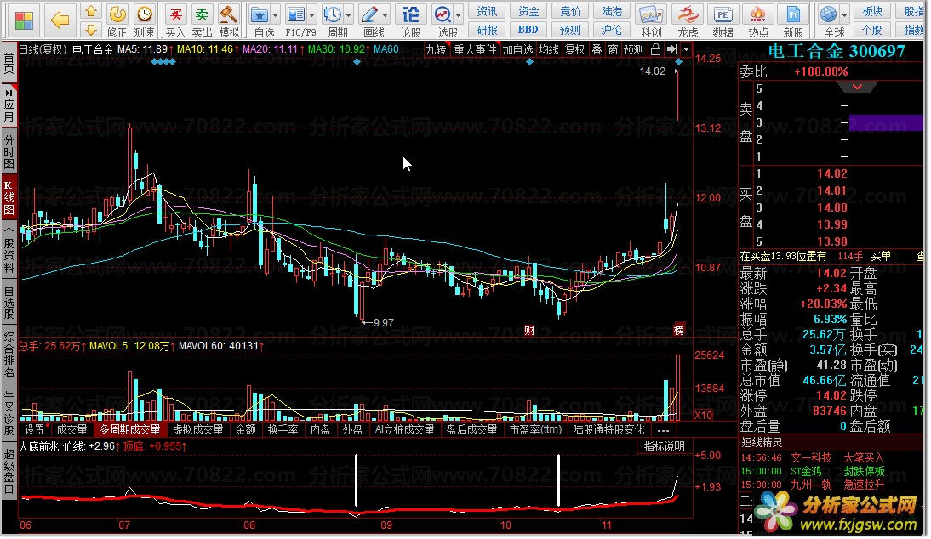Viewport: 931px width, 539px height.
Task: Click the red 榜 marker on chart
Action: click(678, 330)
